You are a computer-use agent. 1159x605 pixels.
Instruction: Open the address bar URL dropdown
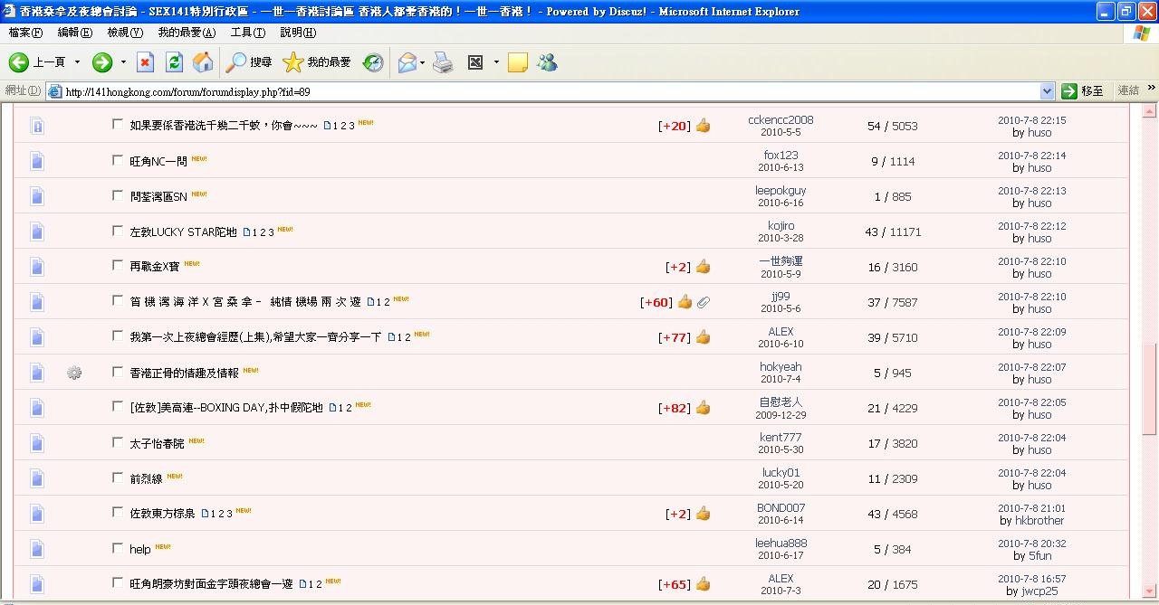[x=1047, y=91]
